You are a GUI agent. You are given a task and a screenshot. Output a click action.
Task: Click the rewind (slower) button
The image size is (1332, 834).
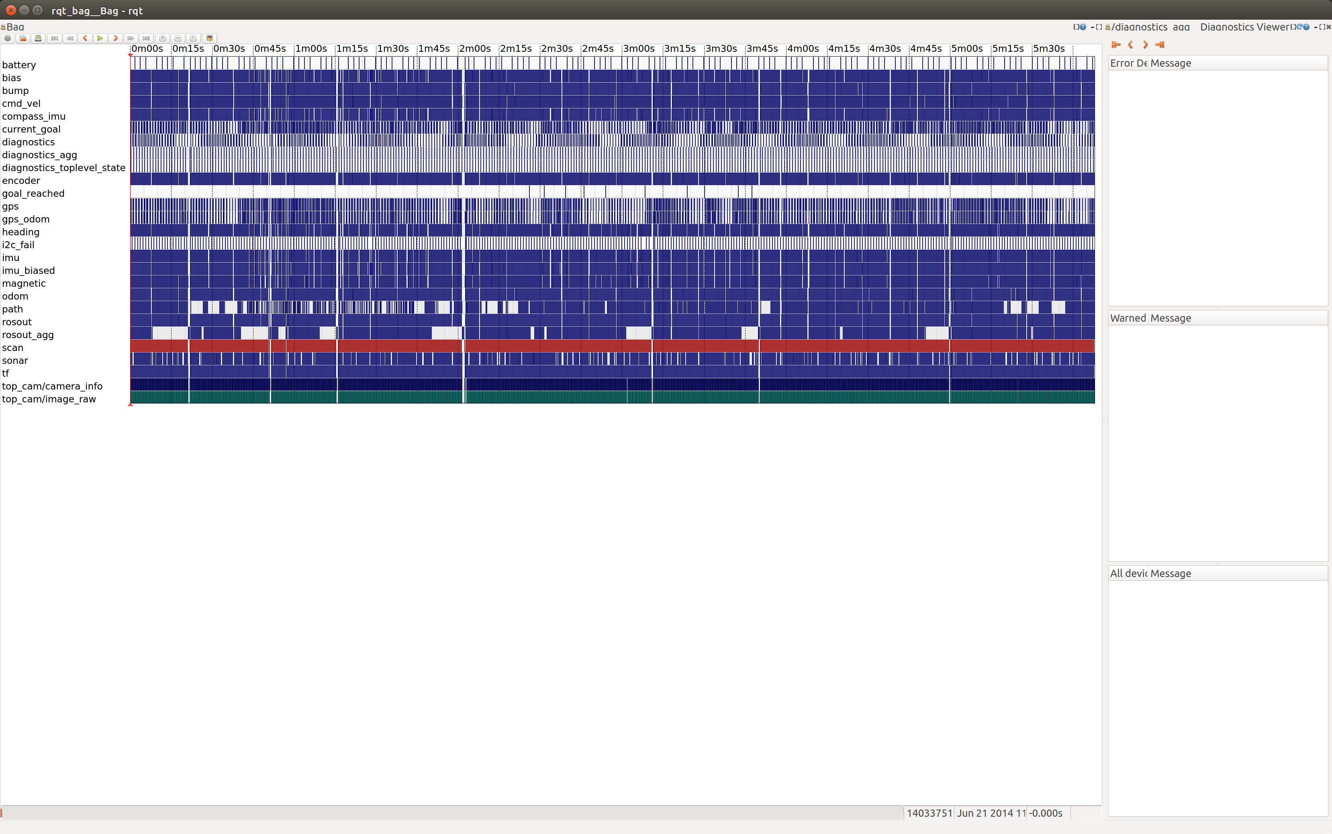(69, 38)
